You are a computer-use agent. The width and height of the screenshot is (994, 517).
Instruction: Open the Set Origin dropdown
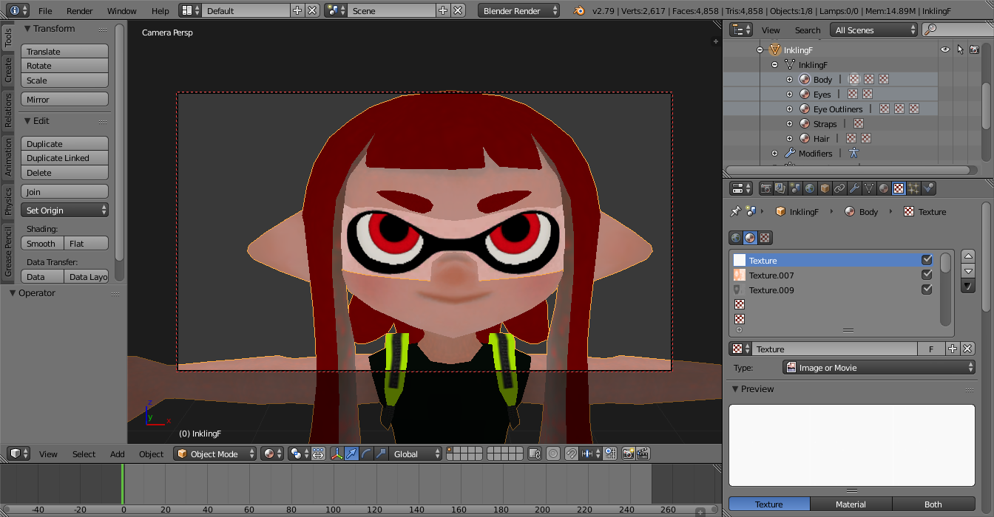pos(65,210)
